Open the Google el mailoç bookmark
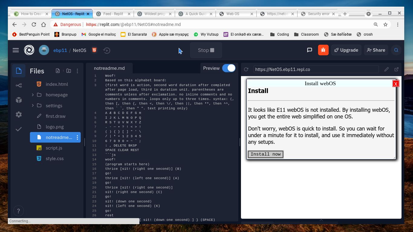Viewport: 413px width, 232px height. [99, 34]
